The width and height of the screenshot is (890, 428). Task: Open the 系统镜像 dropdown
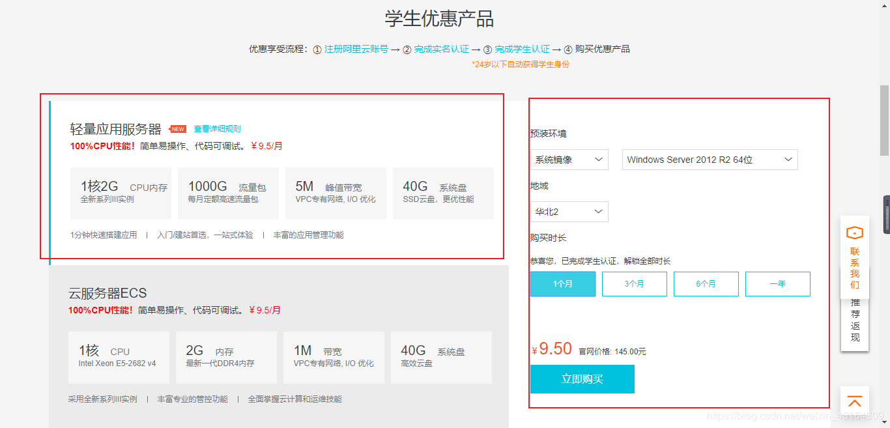(569, 160)
